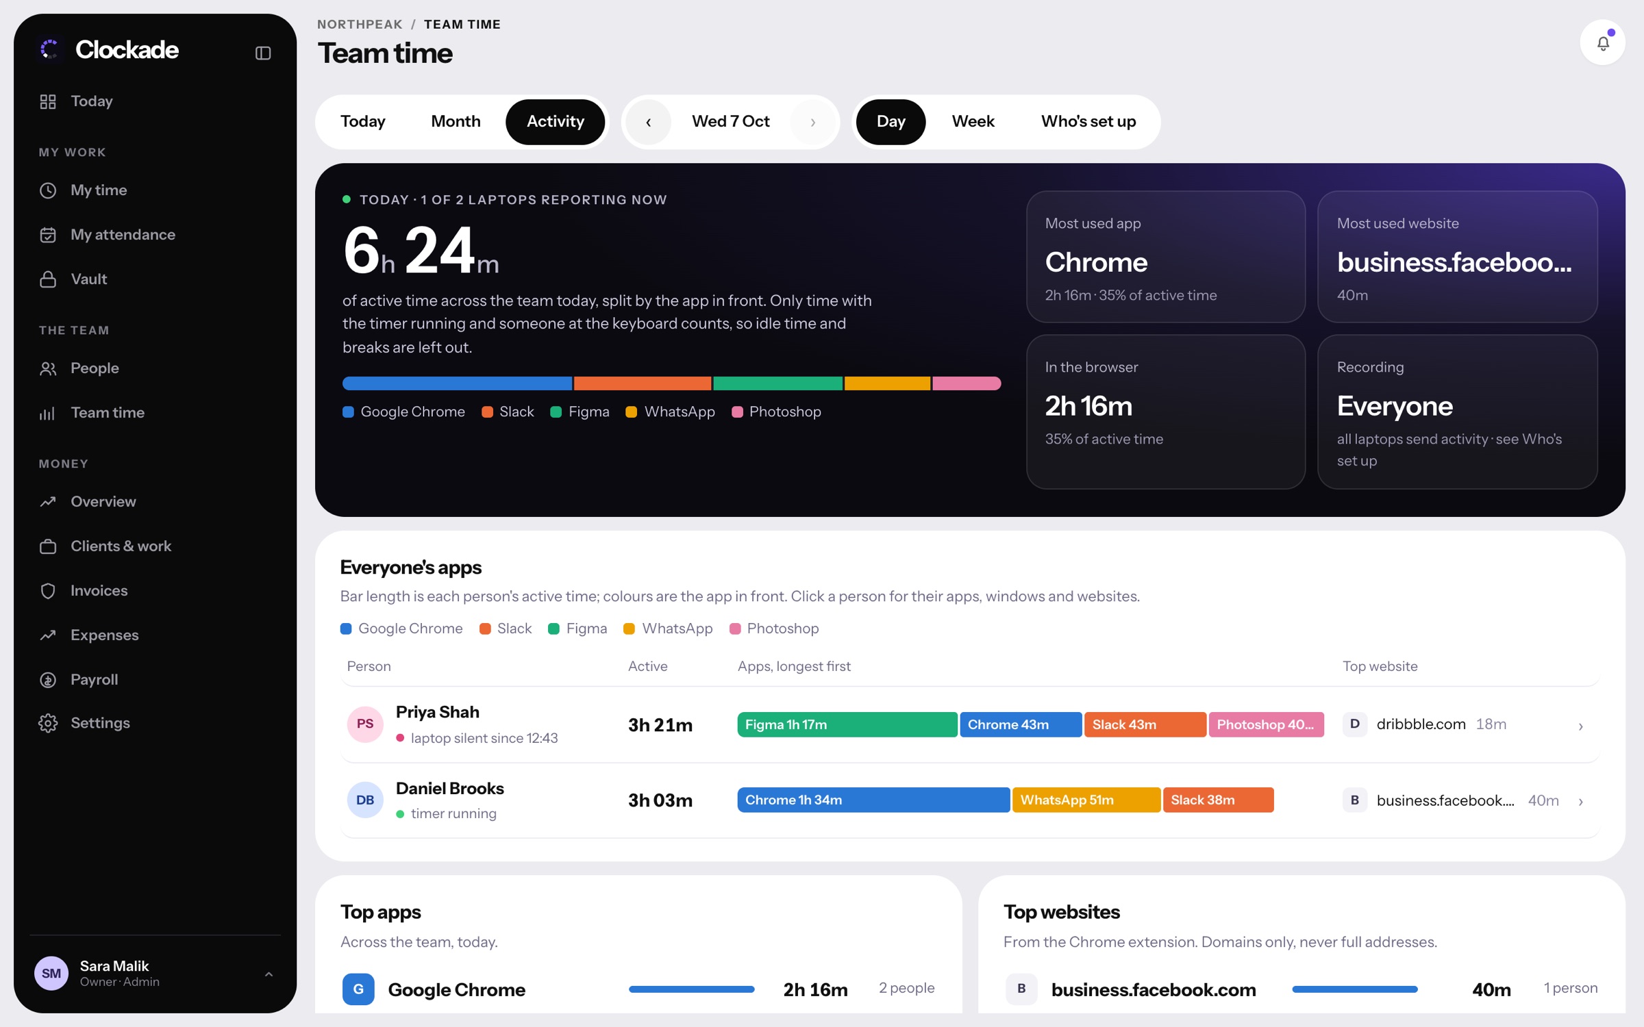Click the Chrome 43m bar for Priya
Image resolution: width=1644 pixels, height=1027 pixels.
(1021, 724)
